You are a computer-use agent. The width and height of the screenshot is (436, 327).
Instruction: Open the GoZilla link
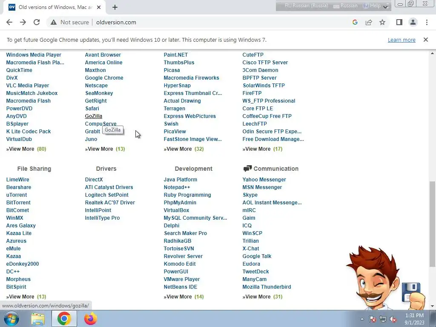coord(93,116)
